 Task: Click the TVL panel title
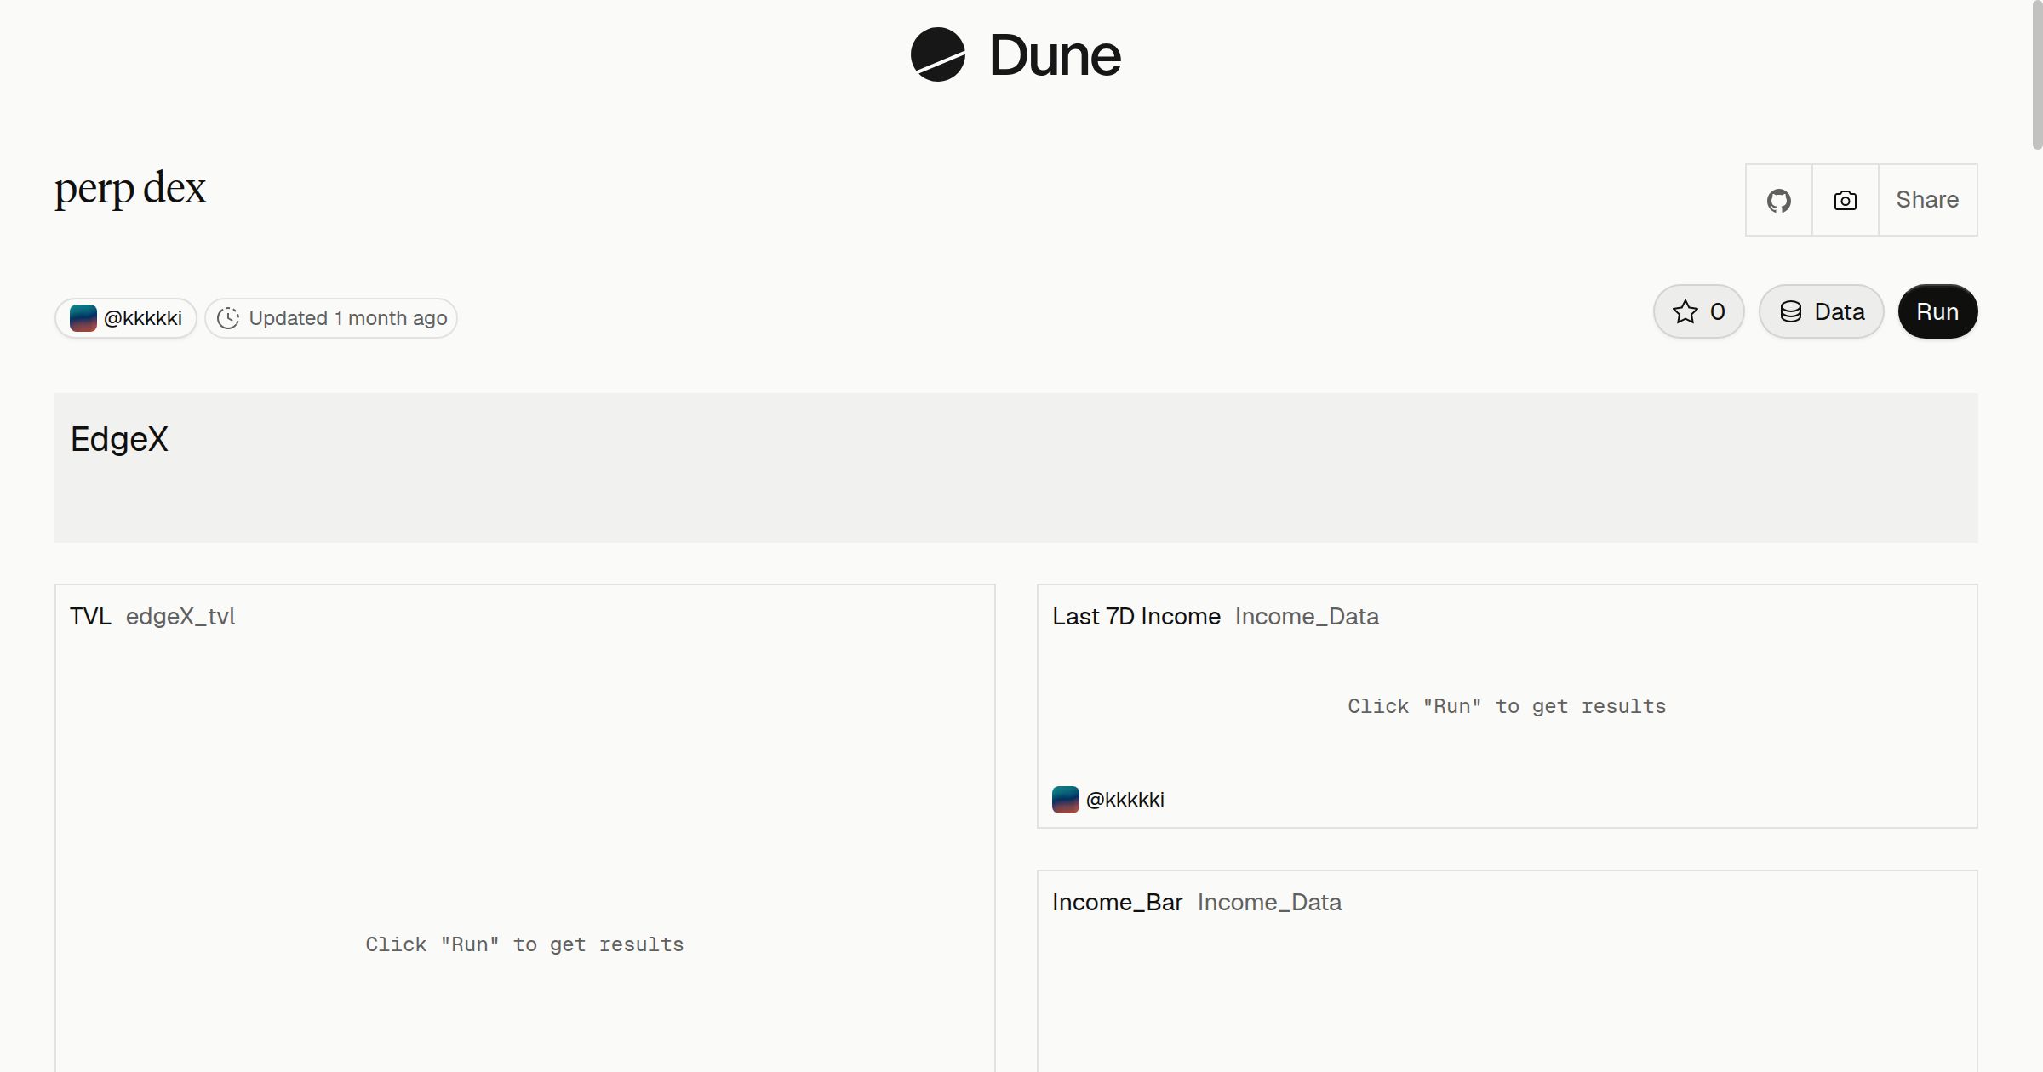click(x=90, y=616)
